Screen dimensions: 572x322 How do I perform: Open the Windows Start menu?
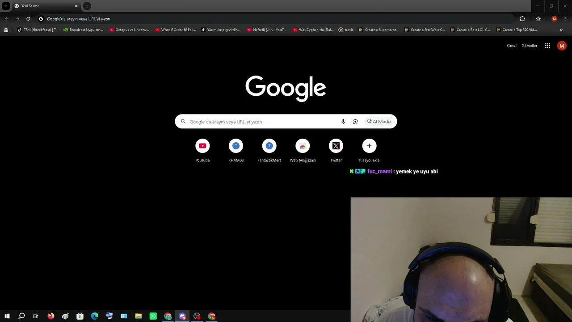[x=7, y=316]
